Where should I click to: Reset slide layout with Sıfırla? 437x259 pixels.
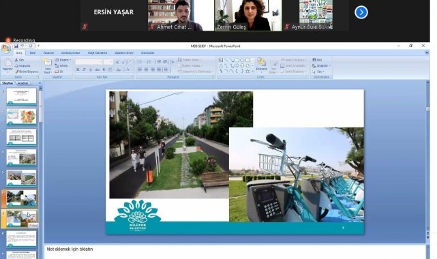(x=61, y=65)
